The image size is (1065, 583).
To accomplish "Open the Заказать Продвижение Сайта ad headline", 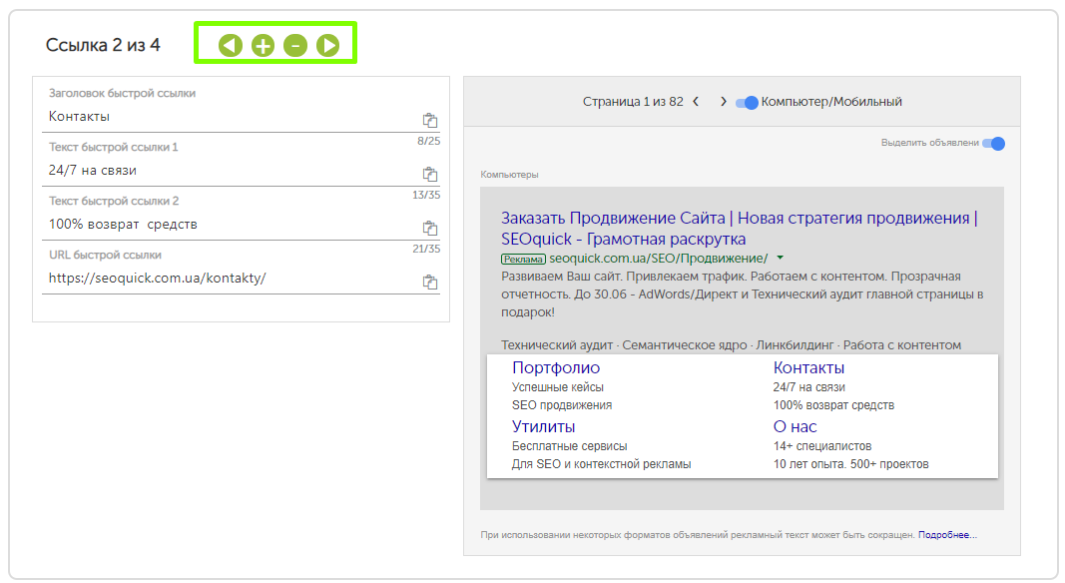I will (739, 229).
